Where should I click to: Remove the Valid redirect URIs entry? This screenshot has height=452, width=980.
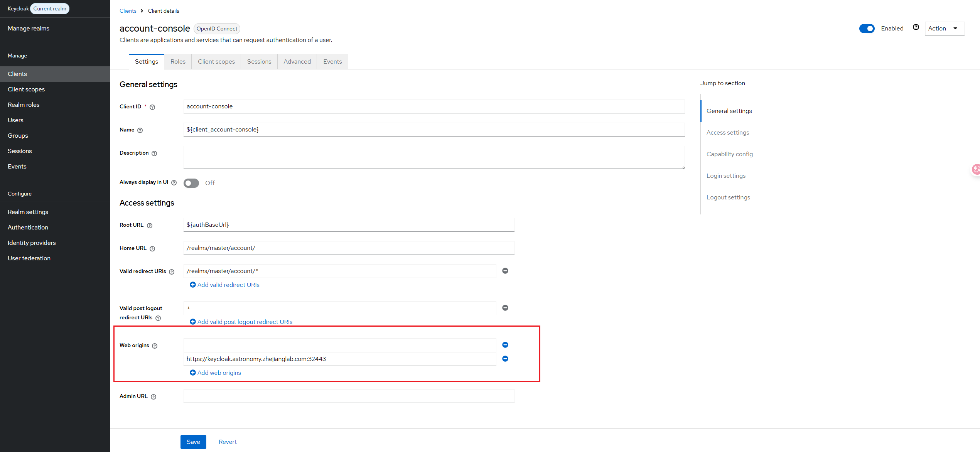point(505,271)
